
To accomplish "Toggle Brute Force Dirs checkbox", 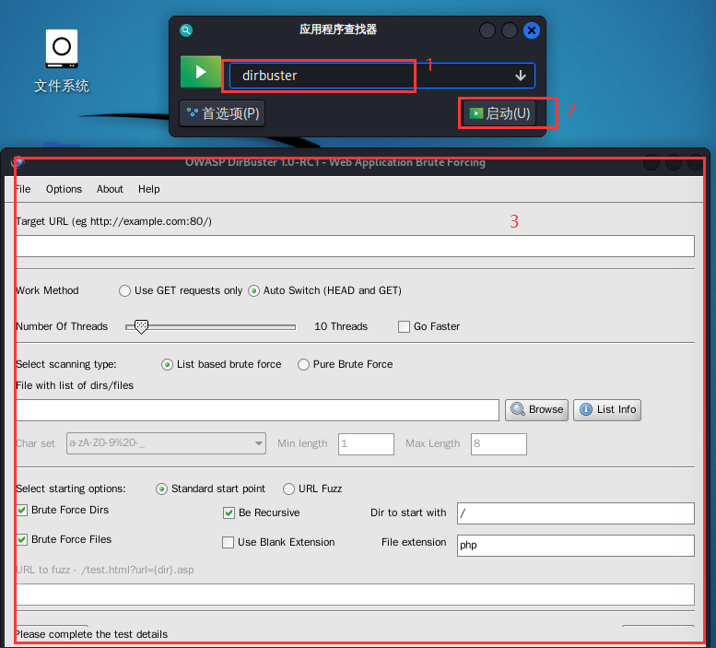I will (21, 510).
